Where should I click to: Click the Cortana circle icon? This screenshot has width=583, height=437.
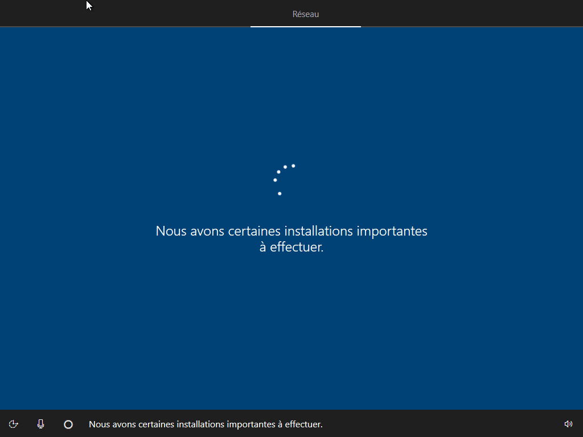[x=68, y=424]
